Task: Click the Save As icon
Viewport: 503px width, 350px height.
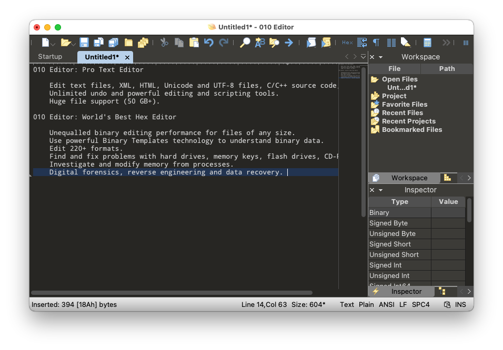Action: [98, 43]
